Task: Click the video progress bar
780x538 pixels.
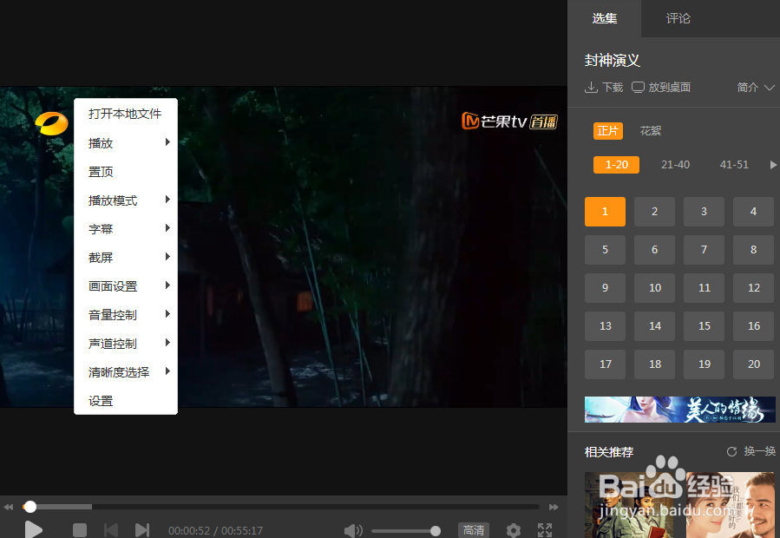Action: pos(281,507)
